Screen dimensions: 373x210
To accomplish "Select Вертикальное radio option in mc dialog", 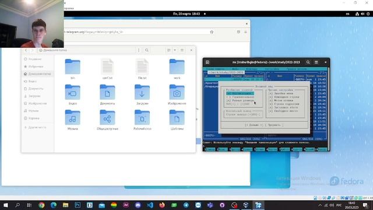I will tap(240, 93).
